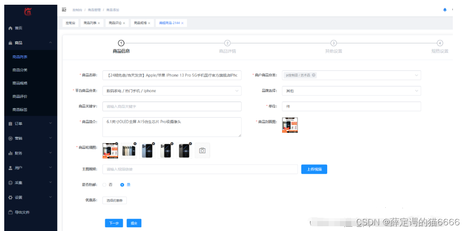Screen dimensions: 467x231
Task: Expand the 用户 sidebar menu
Action: pyautogui.click(x=31, y=168)
